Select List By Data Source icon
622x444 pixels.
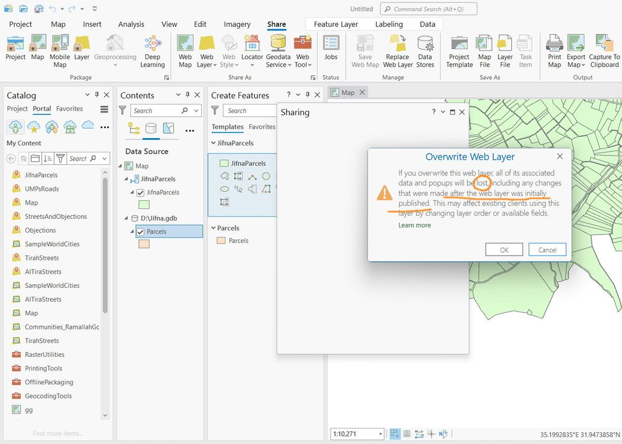click(x=151, y=128)
